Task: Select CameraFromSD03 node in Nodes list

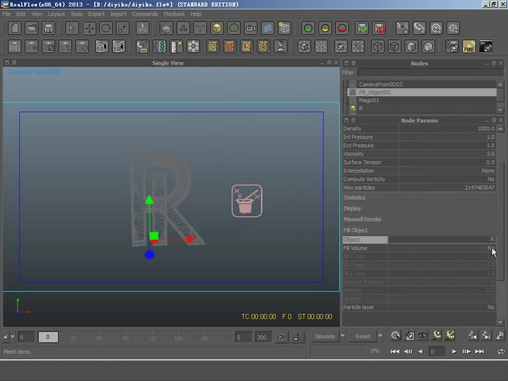Action: click(x=381, y=84)
